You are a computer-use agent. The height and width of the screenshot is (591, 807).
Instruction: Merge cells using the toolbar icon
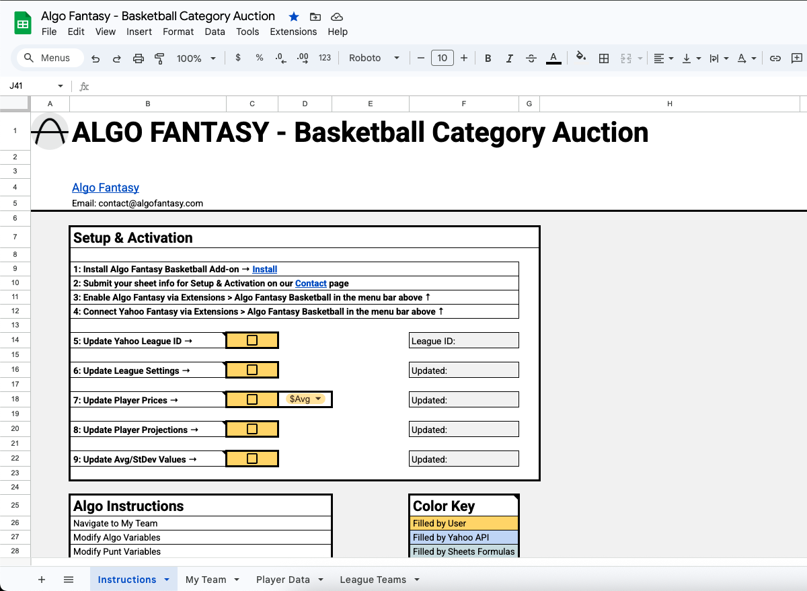click(627, 58)
